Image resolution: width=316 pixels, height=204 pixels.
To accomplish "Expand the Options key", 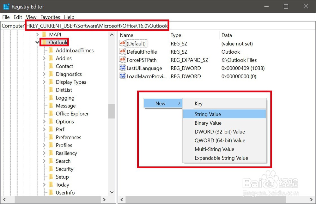I will point(44,122).
